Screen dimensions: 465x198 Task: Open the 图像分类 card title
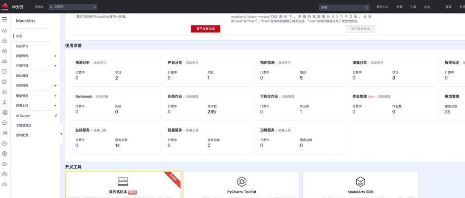coord(360,63)
